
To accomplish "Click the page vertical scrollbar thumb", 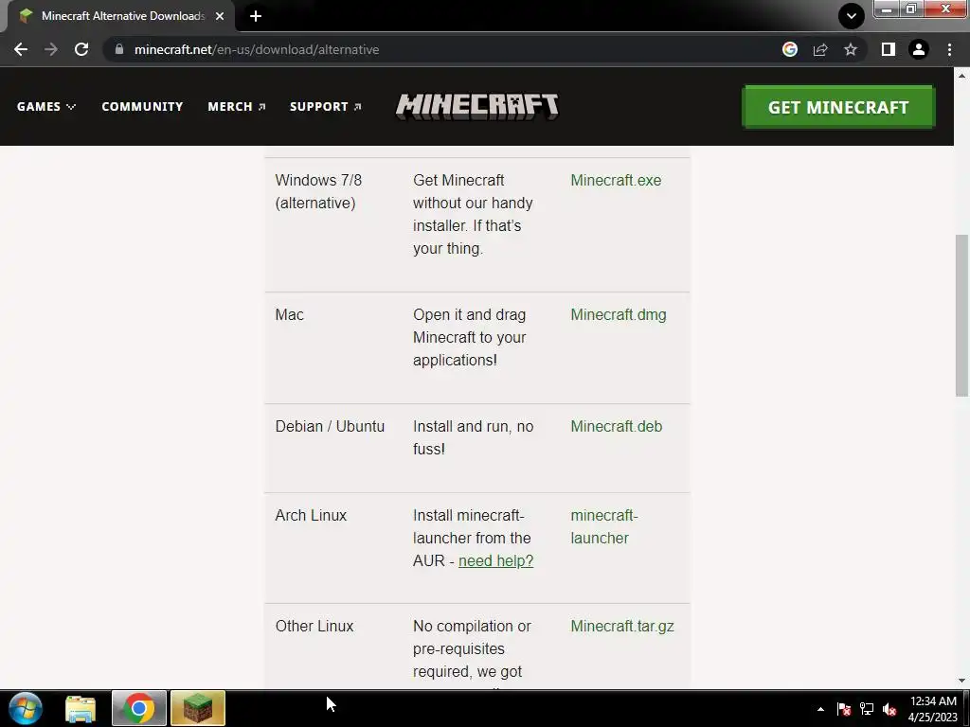I will pos(961,315).
